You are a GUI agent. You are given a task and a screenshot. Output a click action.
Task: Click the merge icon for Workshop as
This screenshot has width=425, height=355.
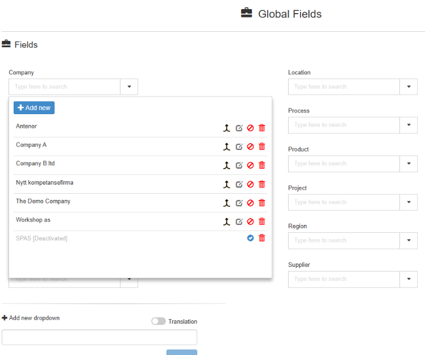(227, 222)
